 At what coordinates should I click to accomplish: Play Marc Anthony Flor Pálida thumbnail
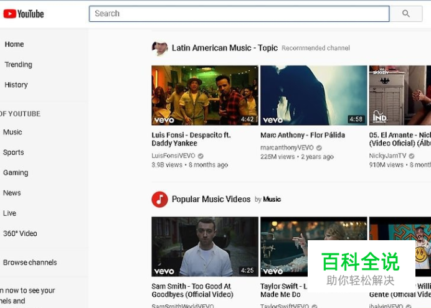pos(314,95)
